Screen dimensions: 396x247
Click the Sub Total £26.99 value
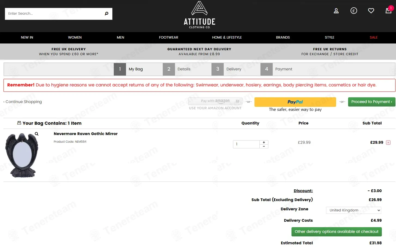[375, 200]
